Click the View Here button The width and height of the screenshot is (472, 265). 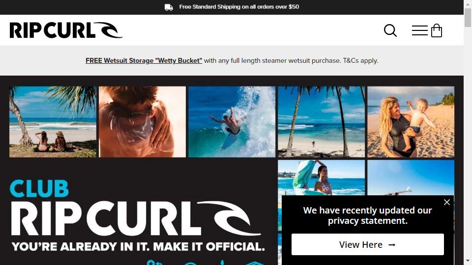click(368, 244)
